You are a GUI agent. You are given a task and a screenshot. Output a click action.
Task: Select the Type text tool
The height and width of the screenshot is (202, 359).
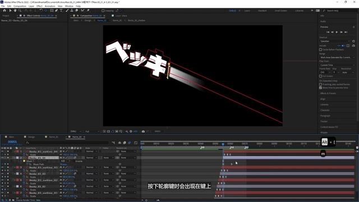click(x=61, y=11)
